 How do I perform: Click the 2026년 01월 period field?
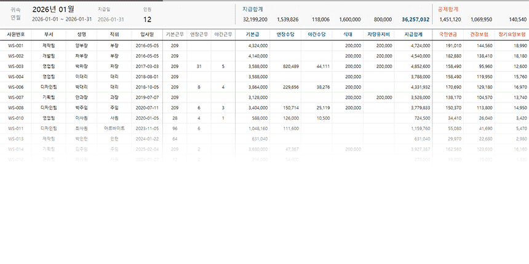coord(53,9)
